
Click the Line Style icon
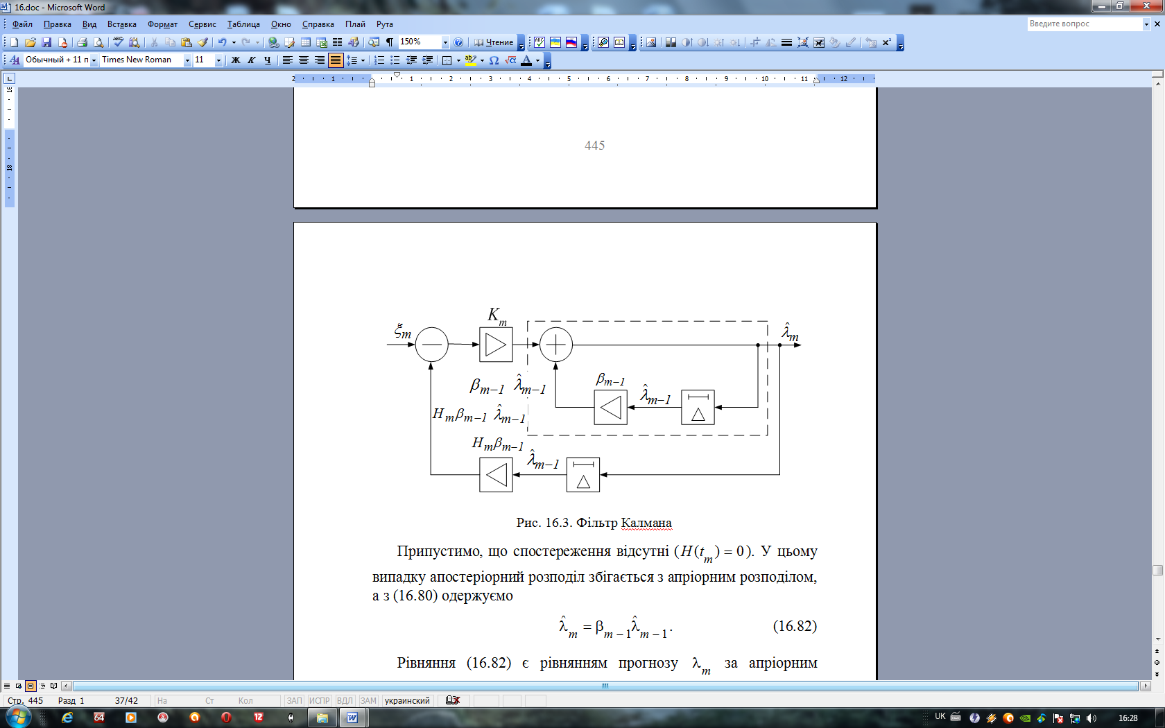(x=786, y=42)
